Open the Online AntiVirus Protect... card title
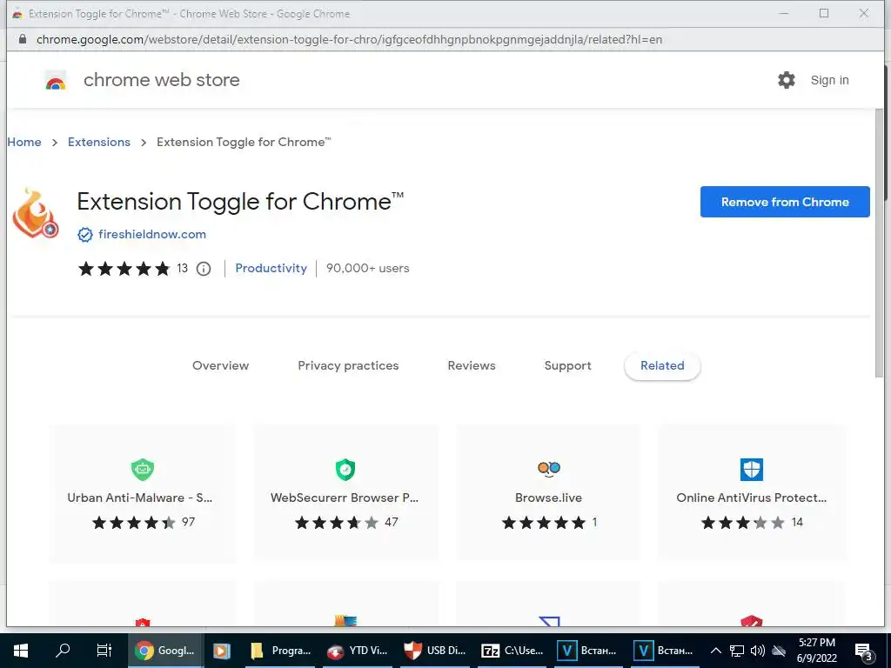 pos(751,498)
